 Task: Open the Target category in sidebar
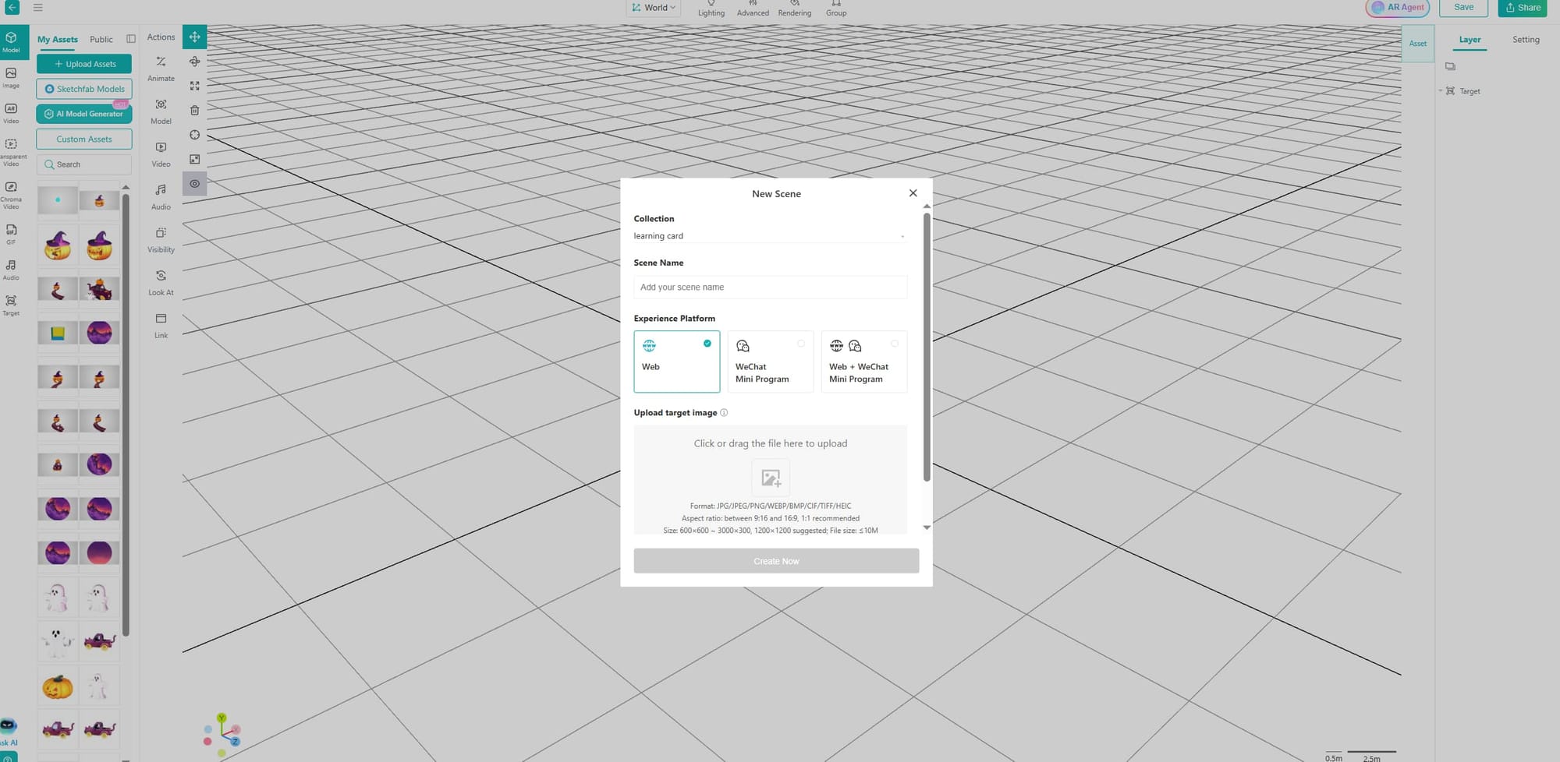pyautogui.click(x=11, y=305)
